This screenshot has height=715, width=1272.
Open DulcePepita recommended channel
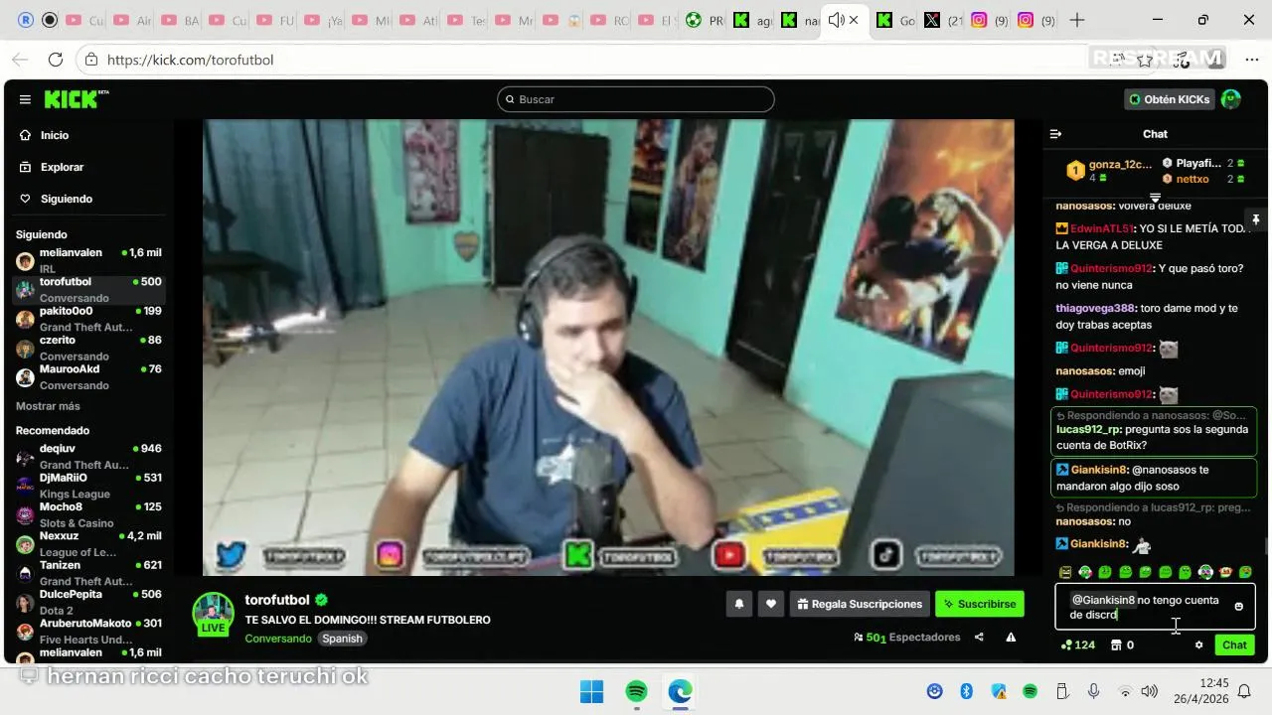tap(88, 602)
